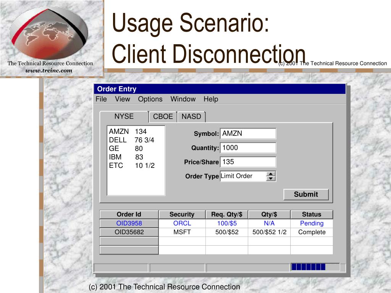Open the Options menu
This screenshot has width=391, height=293.
pyautogui.click(x=150, y=99)
